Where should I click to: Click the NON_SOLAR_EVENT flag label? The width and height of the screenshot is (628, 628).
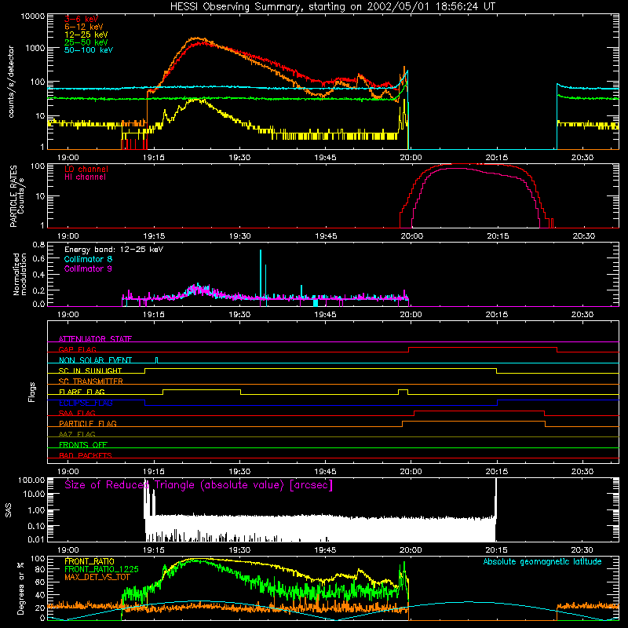[95, 360]
